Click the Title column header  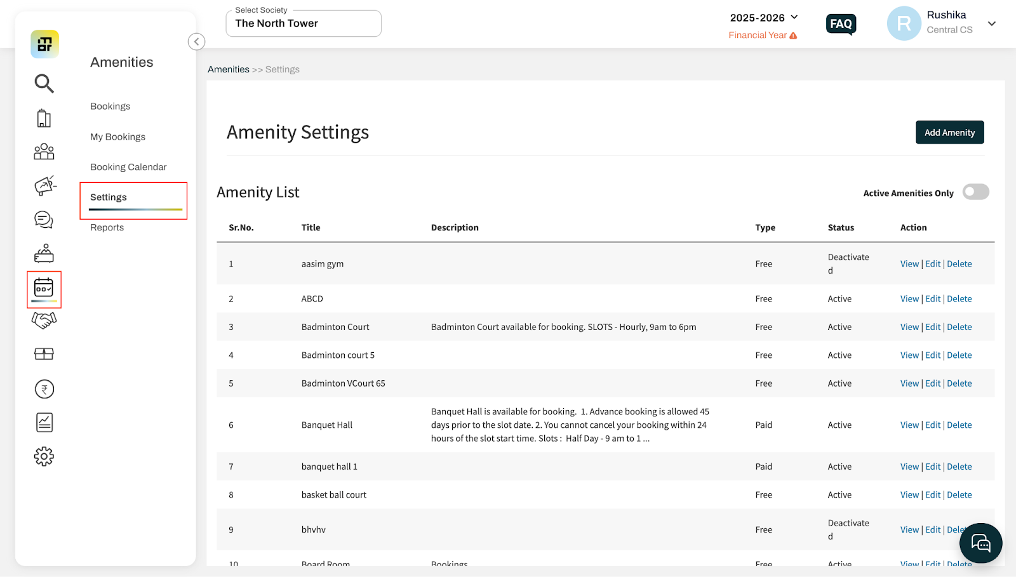point(311,227)
